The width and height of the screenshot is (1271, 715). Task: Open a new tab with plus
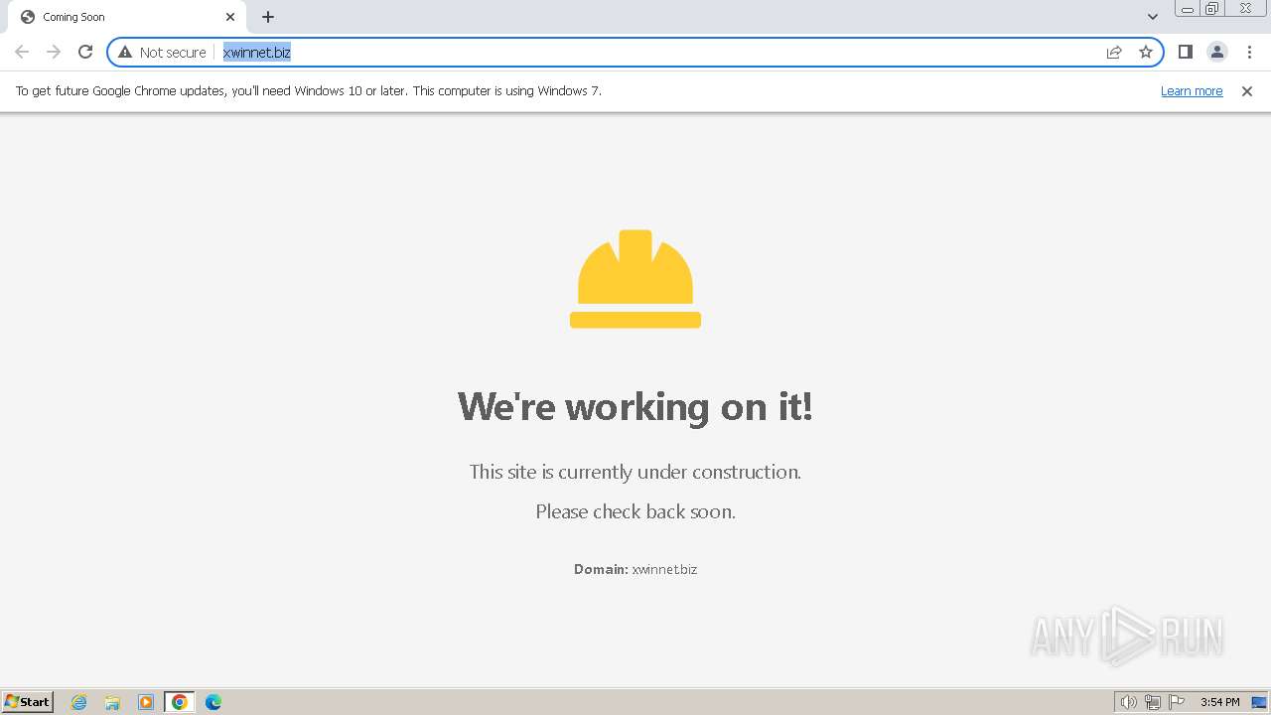tap(268, 17)
